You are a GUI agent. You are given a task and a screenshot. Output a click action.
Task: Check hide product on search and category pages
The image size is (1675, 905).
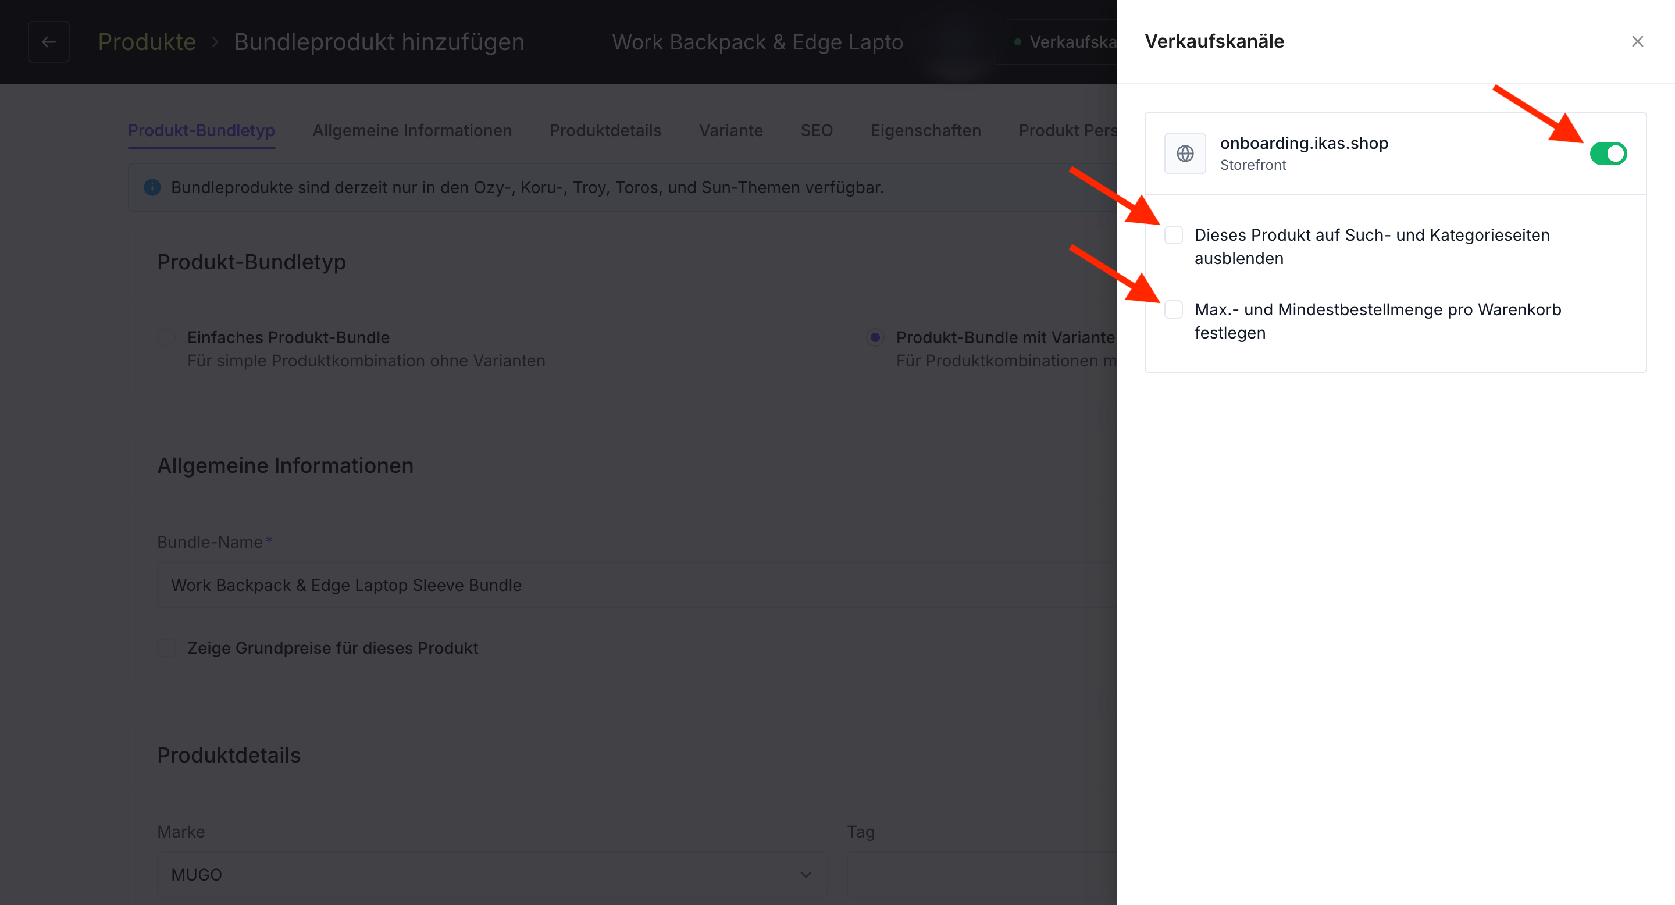(x=1173, y=235)
